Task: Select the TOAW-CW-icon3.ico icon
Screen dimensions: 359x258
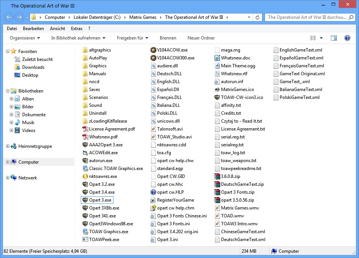Action: pyautogui.click(x=217, y=97)
